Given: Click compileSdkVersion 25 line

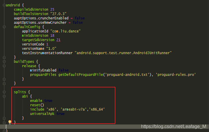Looking at the screenshot, I should coord(34,10).
